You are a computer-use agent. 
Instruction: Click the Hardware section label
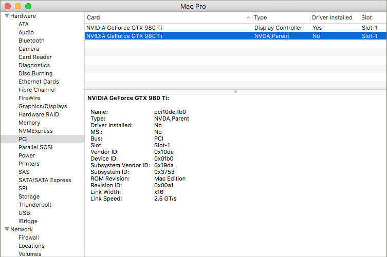[23, 16]
